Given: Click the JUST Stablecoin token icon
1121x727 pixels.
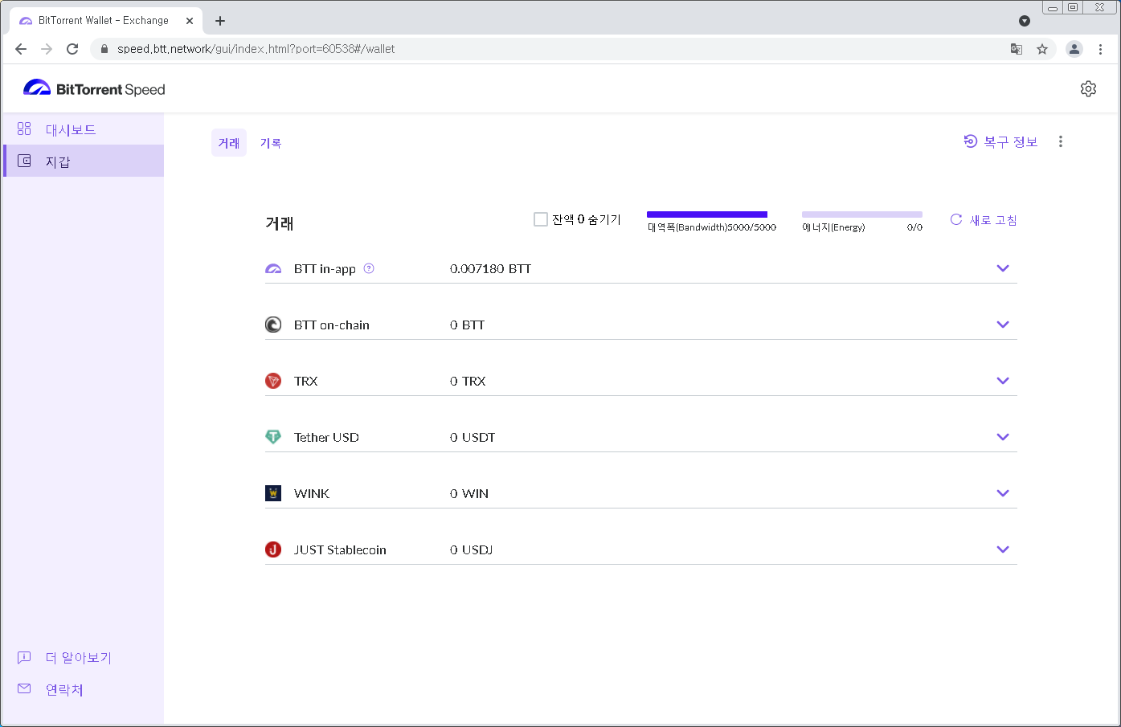Looking at the screenshot, I should click(273, 549).
